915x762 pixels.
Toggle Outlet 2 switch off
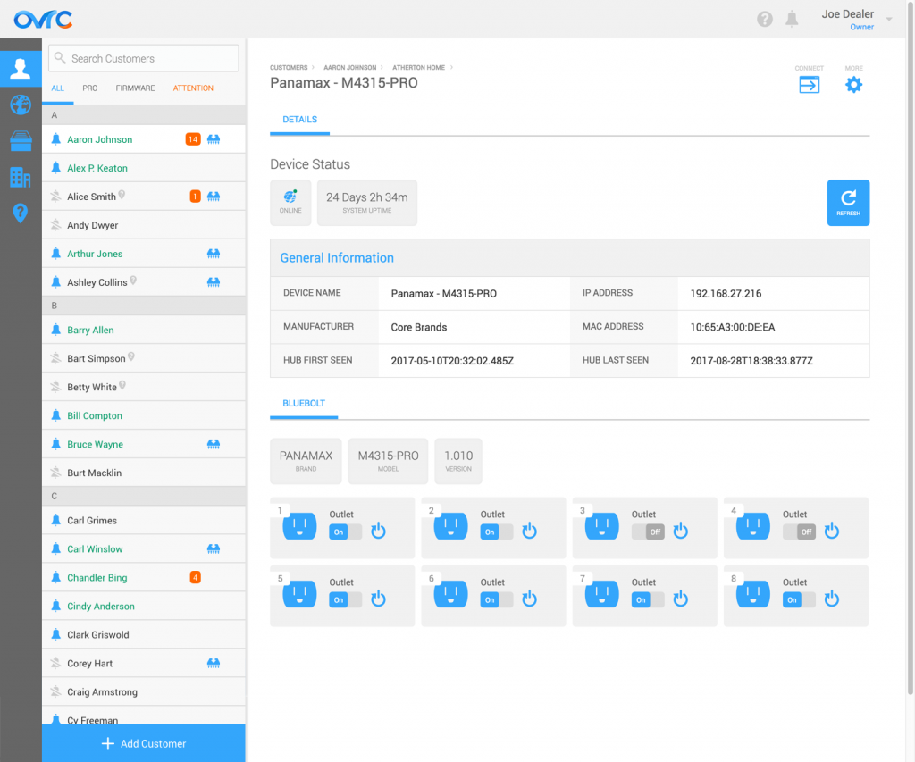tap(497, 532)
